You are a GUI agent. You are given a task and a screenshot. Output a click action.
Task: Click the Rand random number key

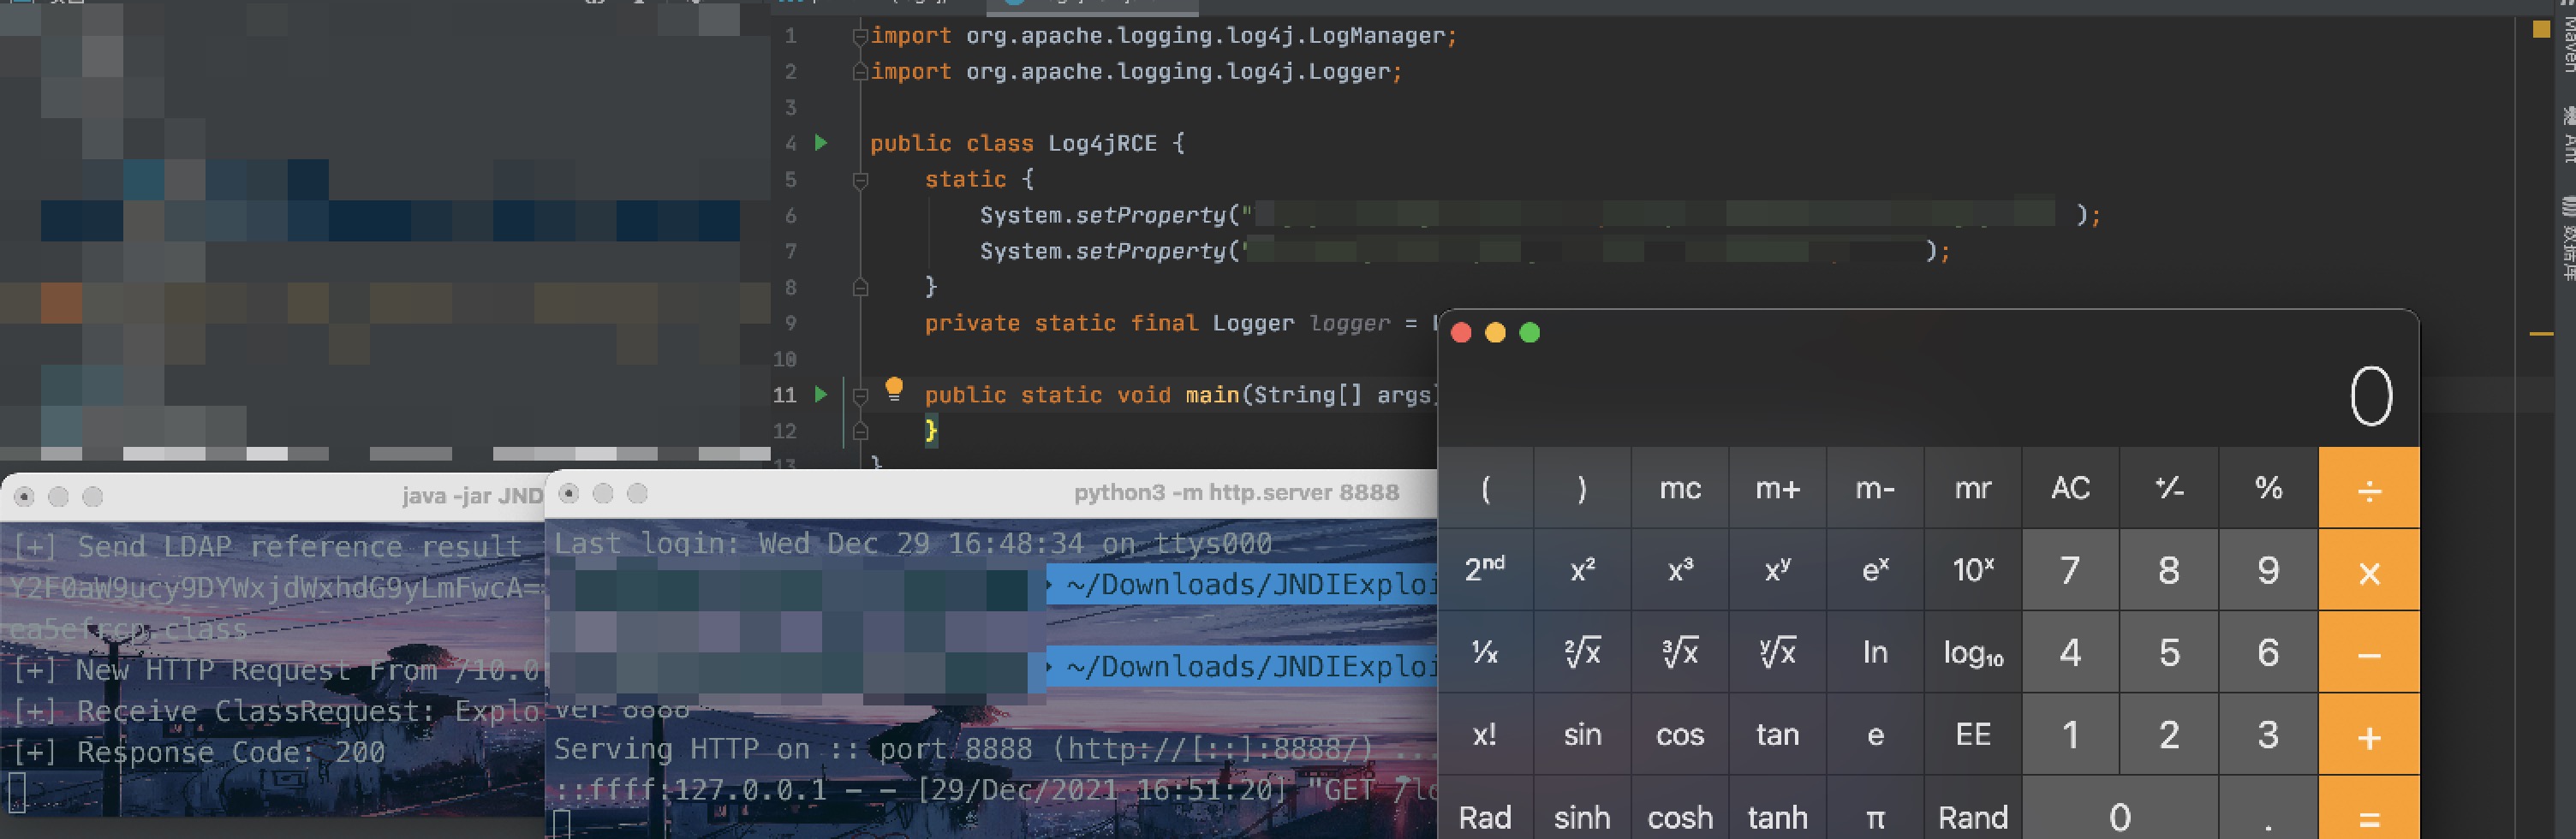click(1973, 808)
